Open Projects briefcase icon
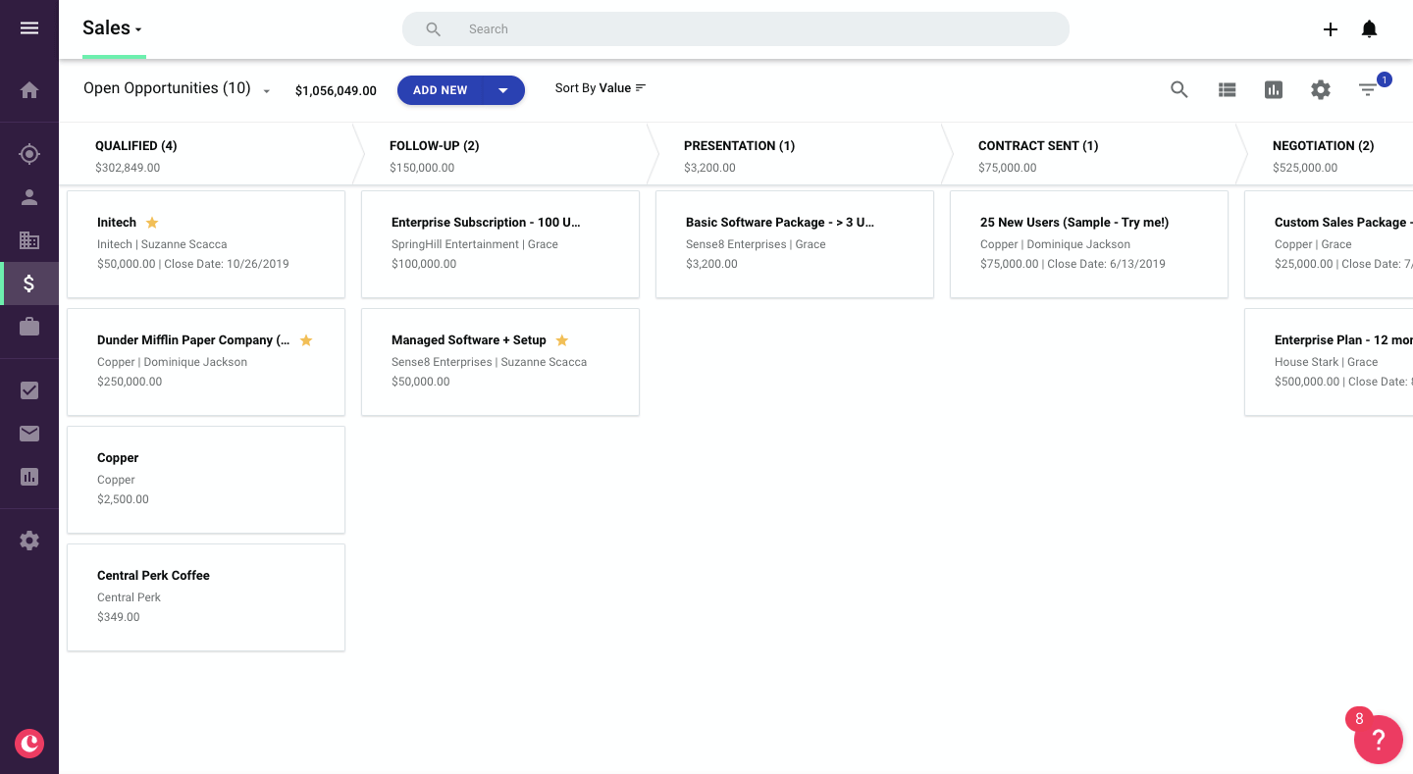This screenshot has width=1413, height=774. point(29,327)
